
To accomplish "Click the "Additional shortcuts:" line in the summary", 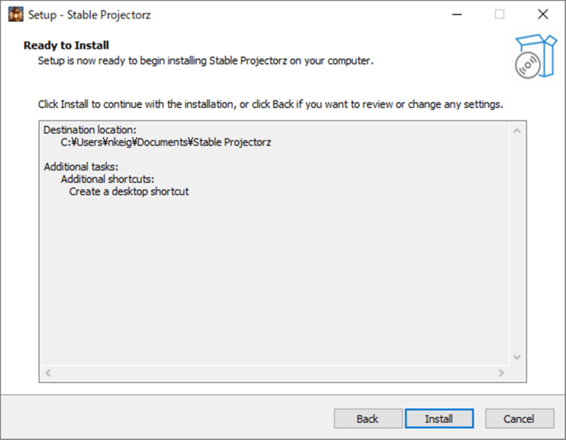I will [108, 179].
